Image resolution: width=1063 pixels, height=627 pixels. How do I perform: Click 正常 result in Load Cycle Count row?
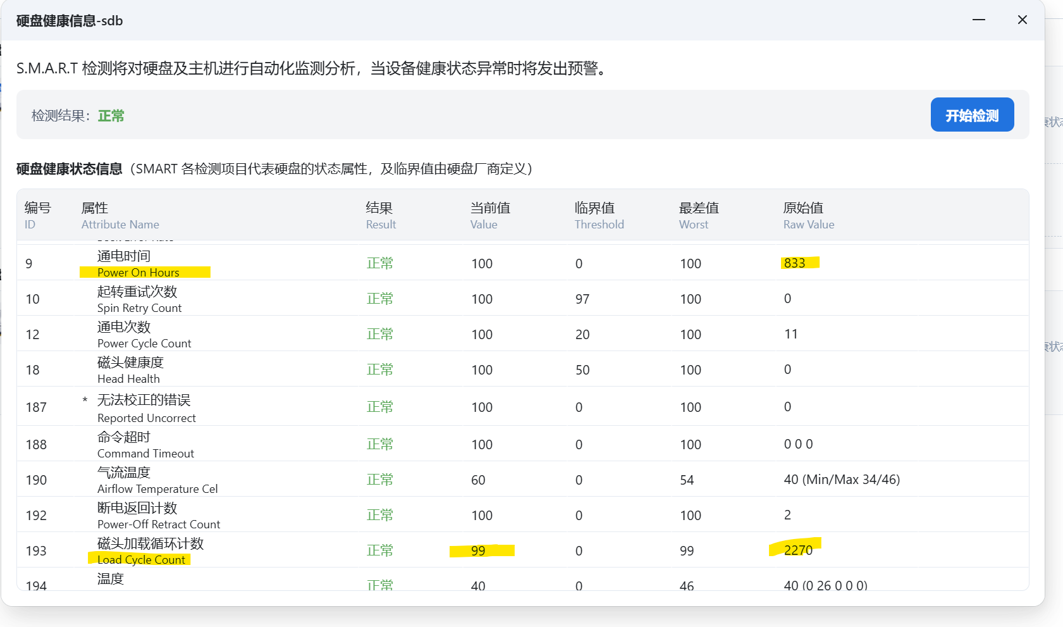pyautogui.click(x=380, y=550)
